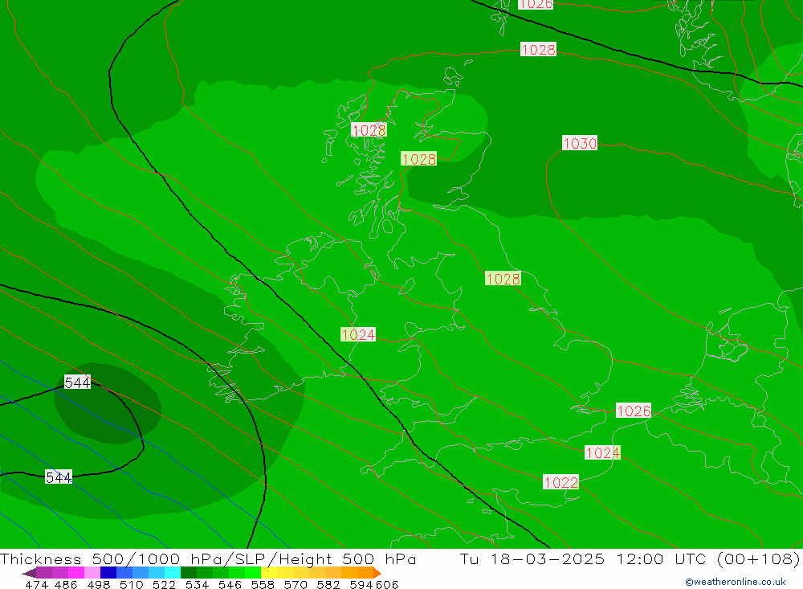Click the legend value 570
This screenshot has height=589, width=803.
(296, 584)
